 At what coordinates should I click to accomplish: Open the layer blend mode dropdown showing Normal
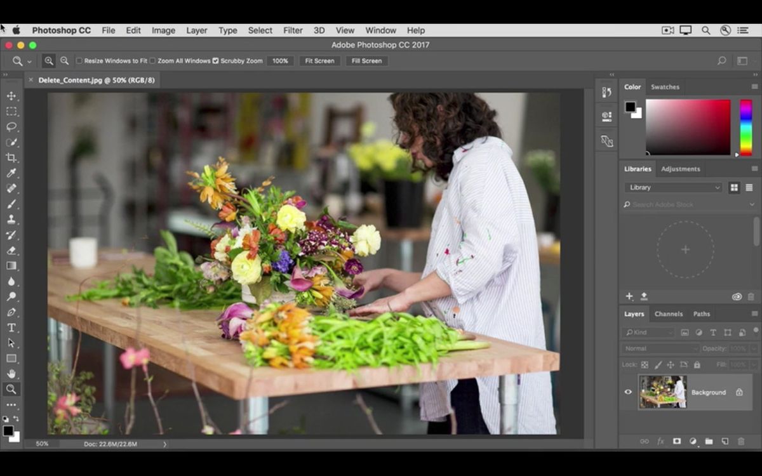pos(659,348)
